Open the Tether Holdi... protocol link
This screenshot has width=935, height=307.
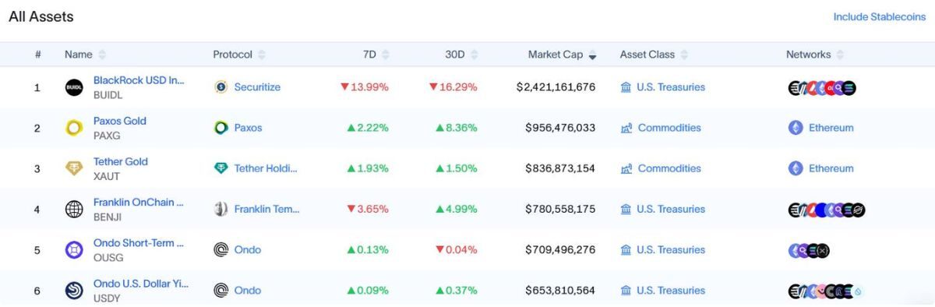click(x=266, y=168)
